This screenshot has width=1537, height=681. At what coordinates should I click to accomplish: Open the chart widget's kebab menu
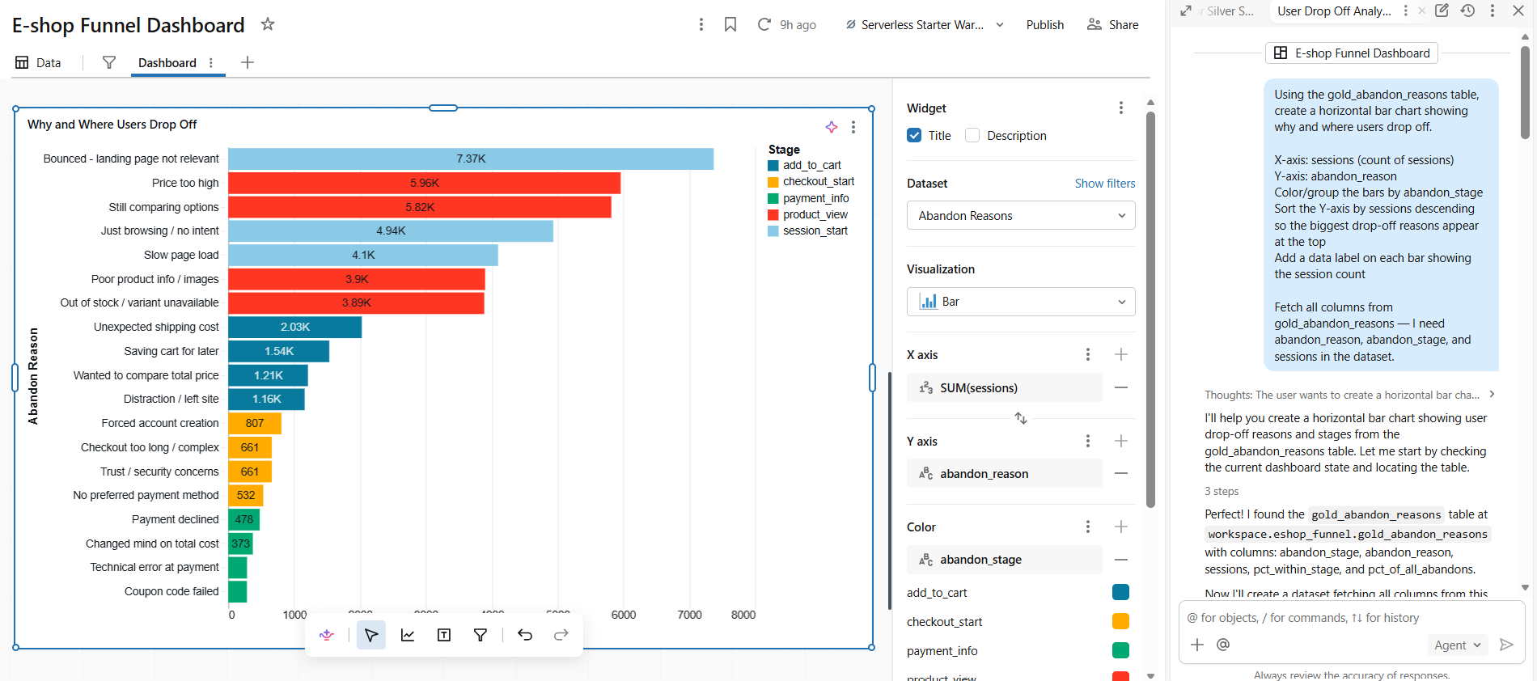click(x=853, y=127)
